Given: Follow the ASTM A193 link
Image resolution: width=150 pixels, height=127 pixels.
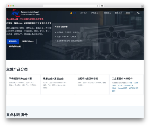Looking at the screenshot, I should [133, 88].
